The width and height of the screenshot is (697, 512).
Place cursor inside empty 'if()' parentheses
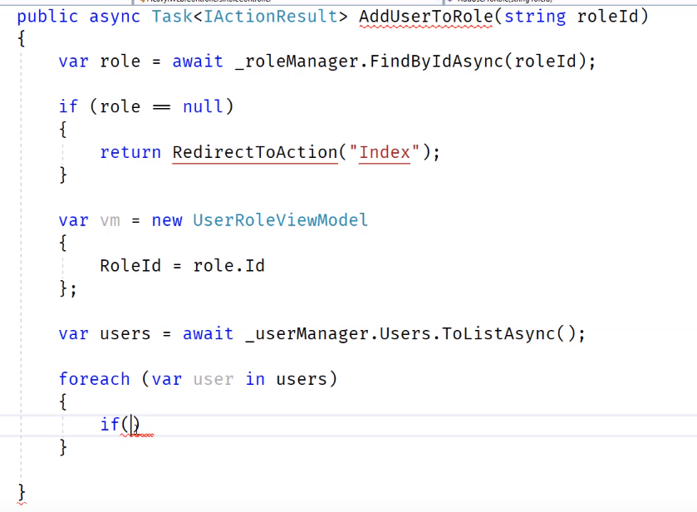tap(130, 425)
